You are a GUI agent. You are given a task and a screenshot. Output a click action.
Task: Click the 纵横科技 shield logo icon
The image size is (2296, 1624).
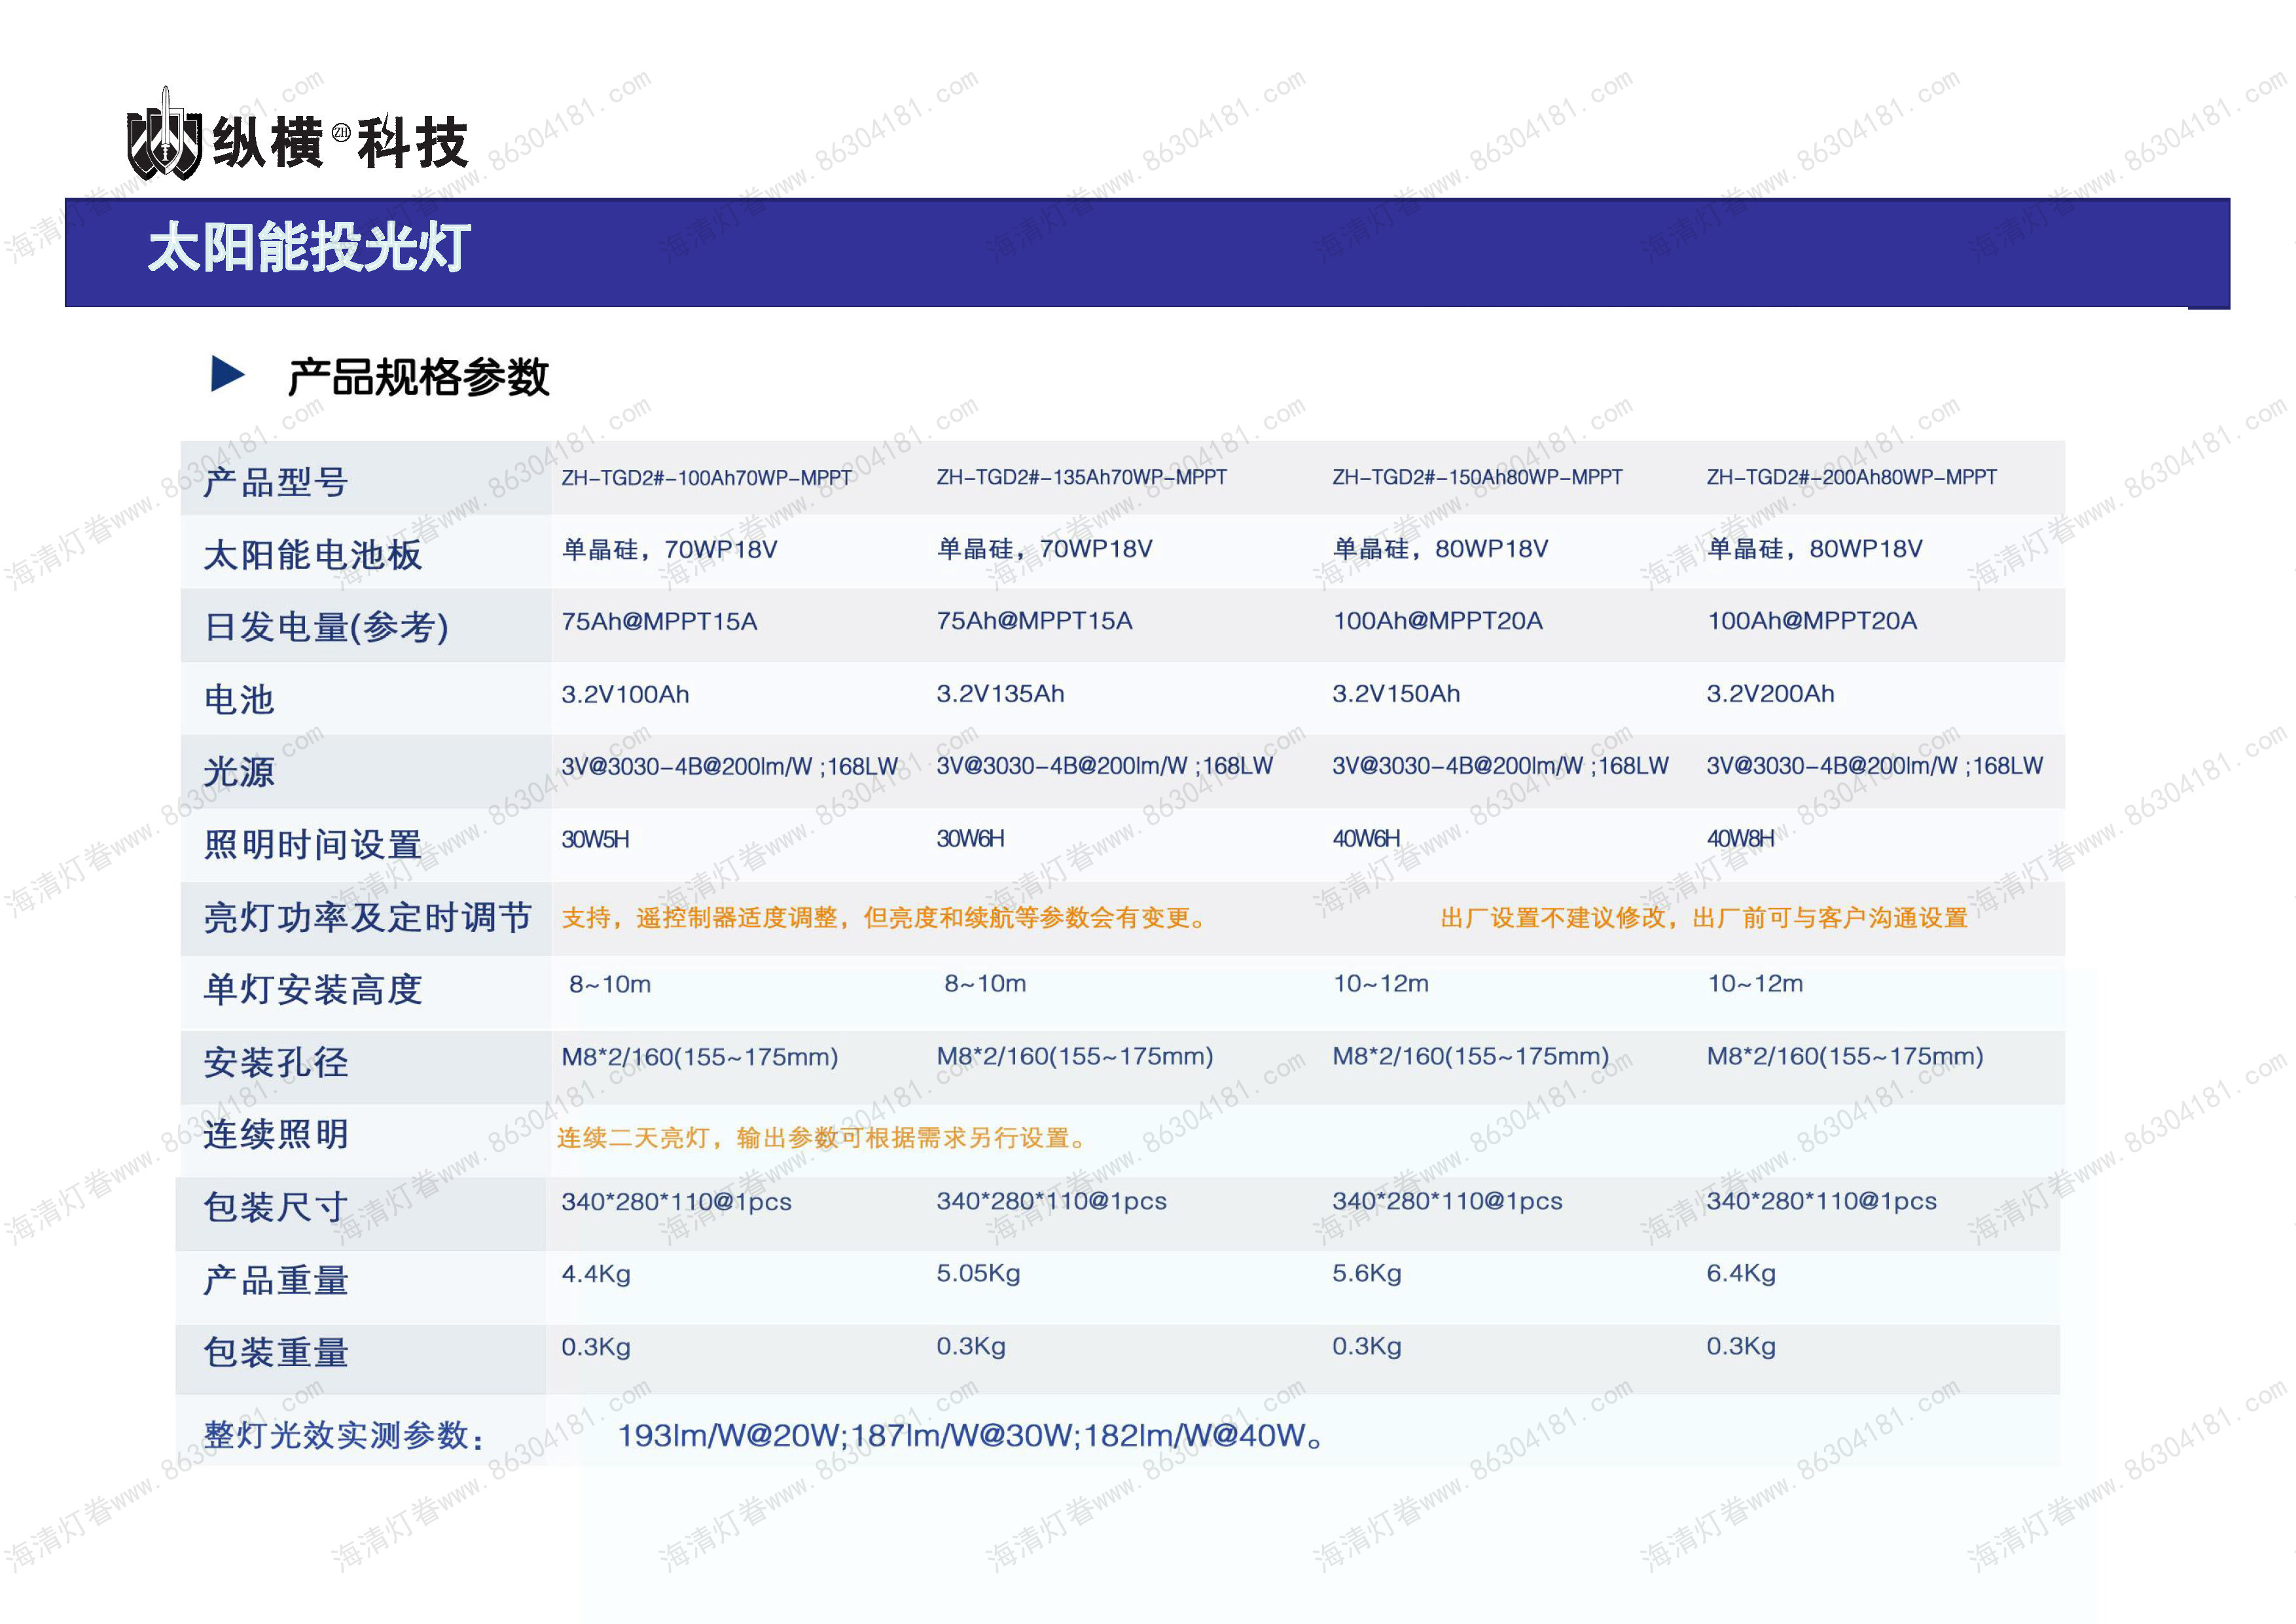click(x=164, y=137)
